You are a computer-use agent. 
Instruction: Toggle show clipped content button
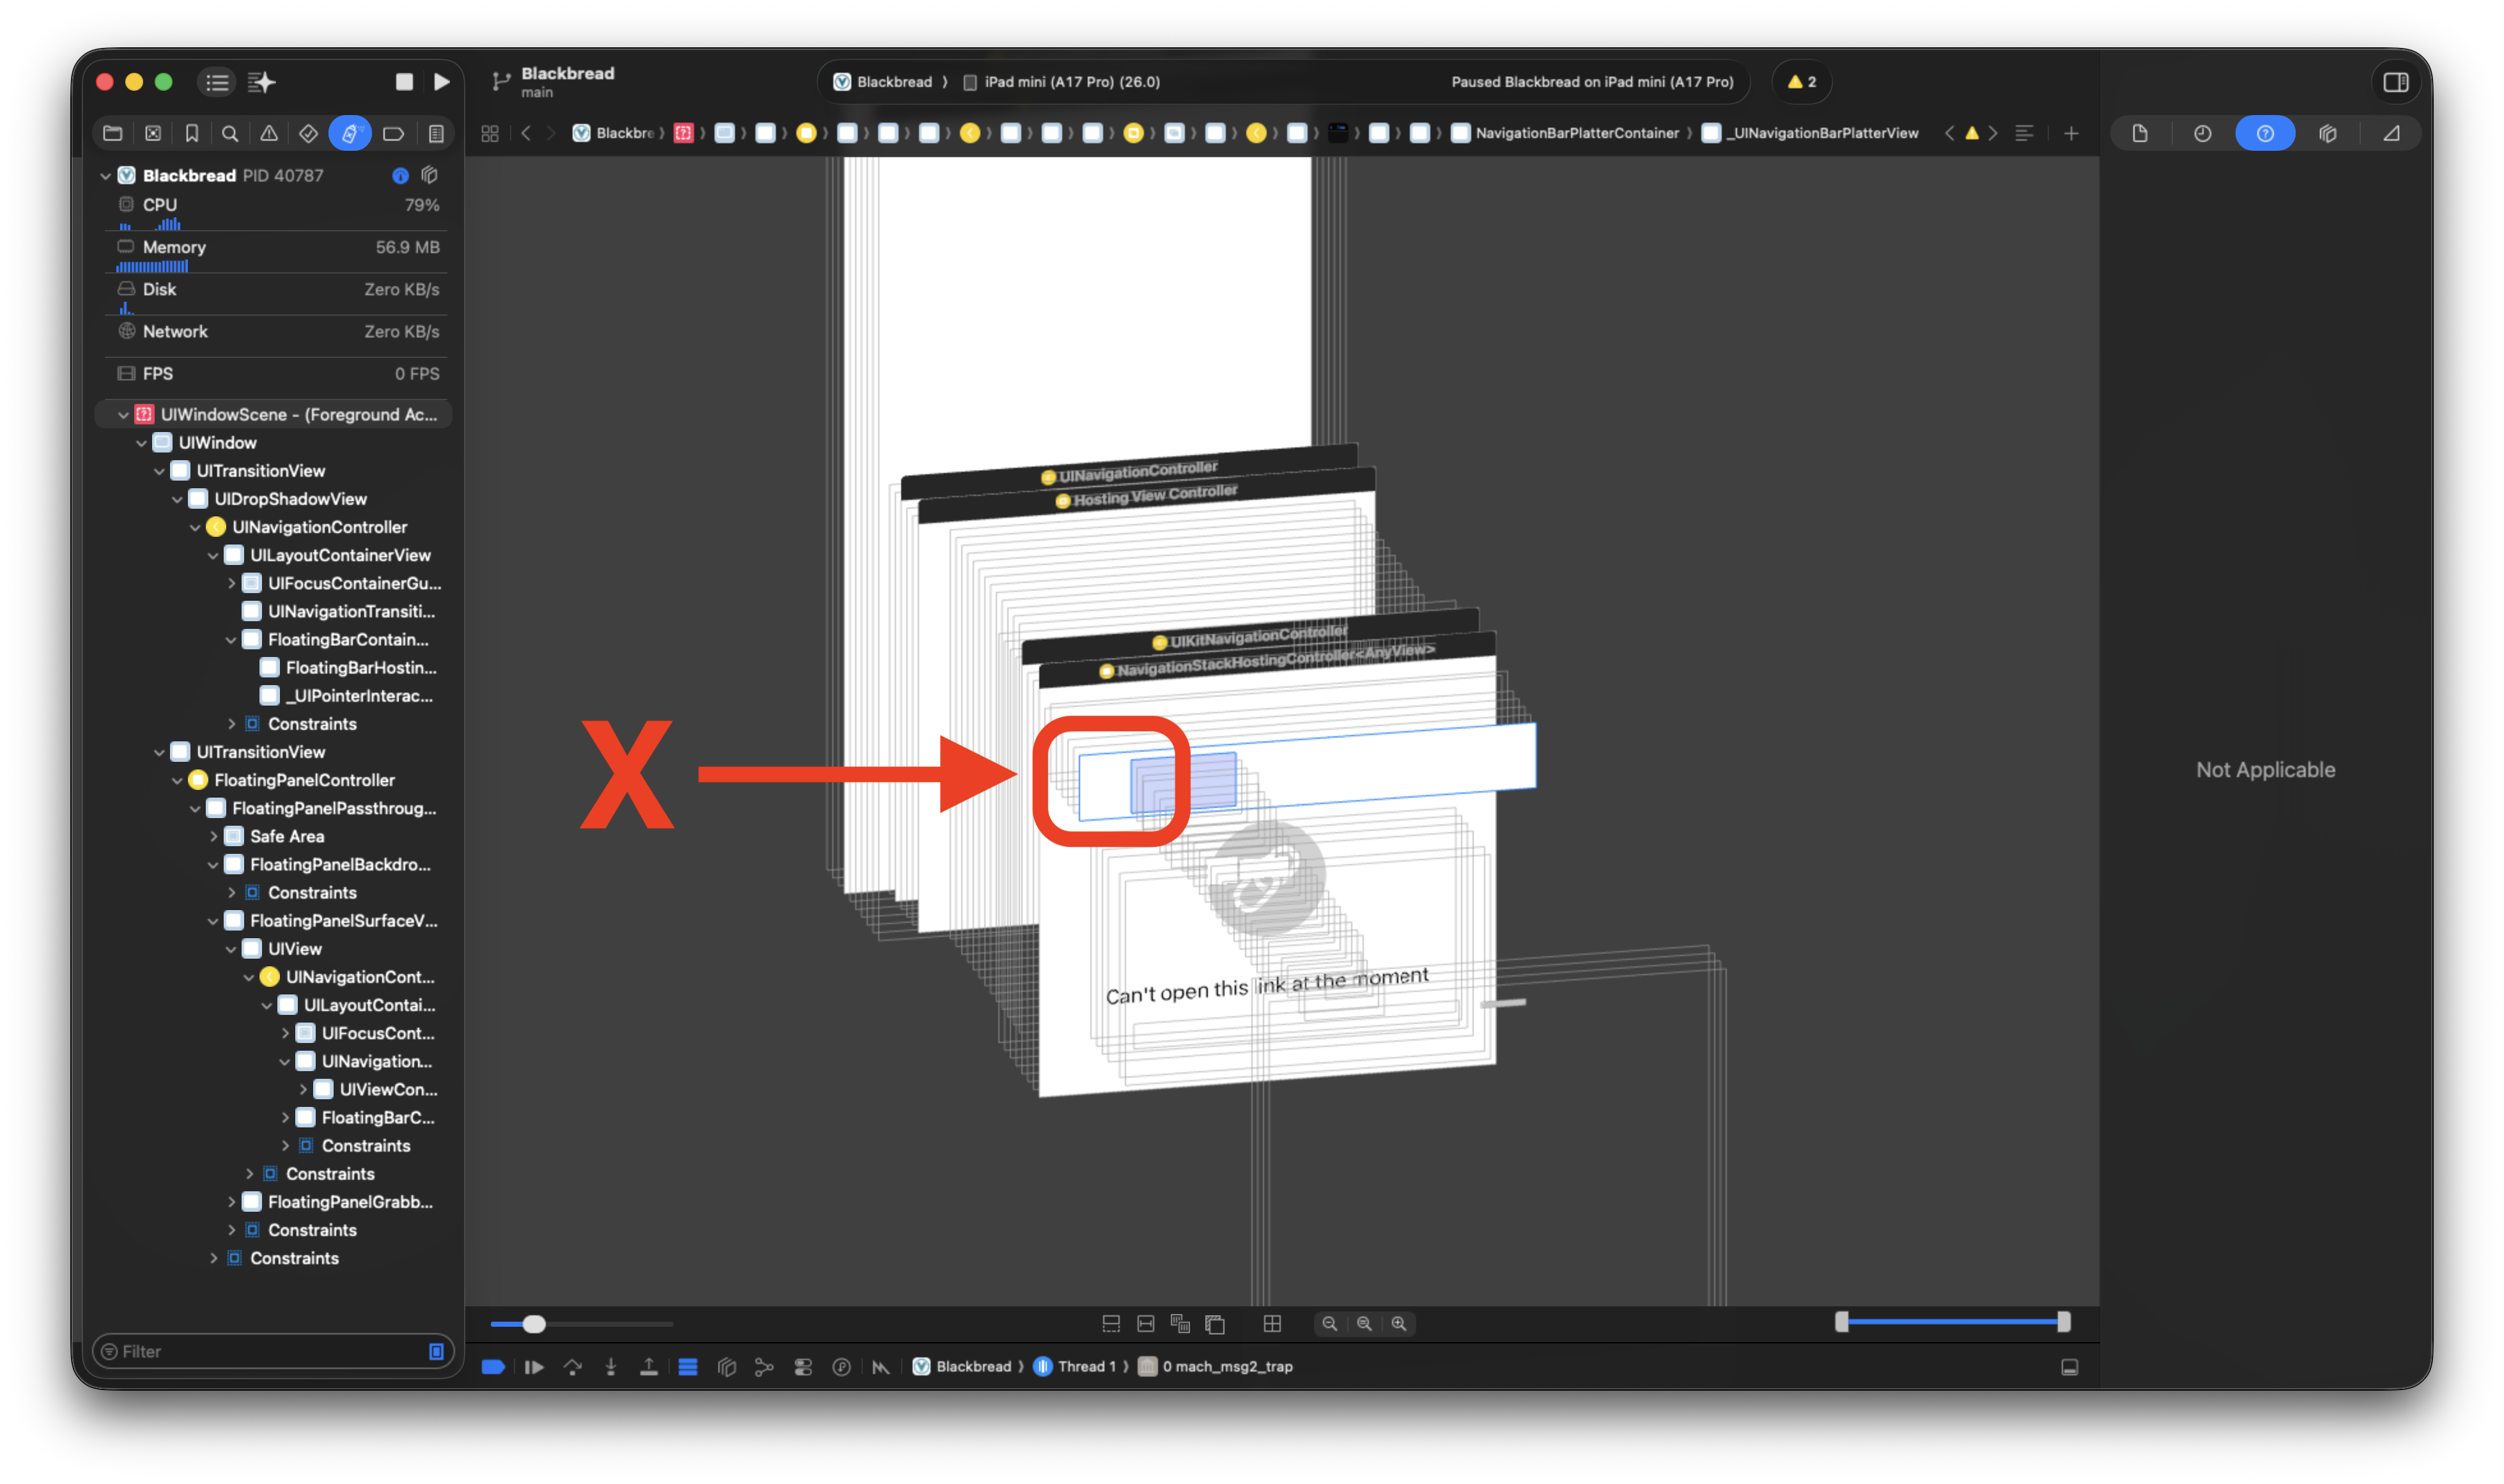[x=1111, y=1323]
